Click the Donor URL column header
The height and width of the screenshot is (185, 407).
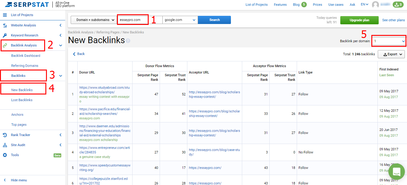pos(87,73)
